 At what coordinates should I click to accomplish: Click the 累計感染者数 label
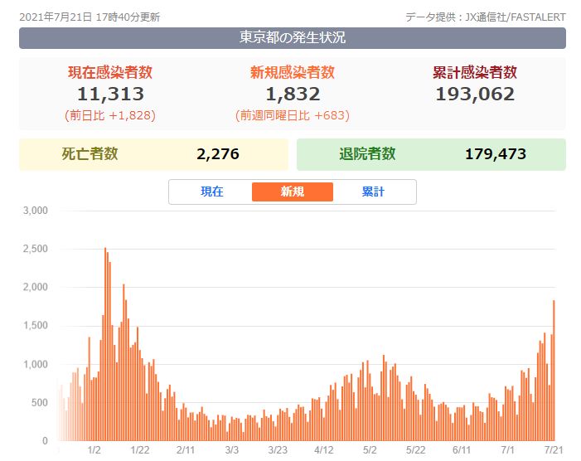[x=475, y=72]
